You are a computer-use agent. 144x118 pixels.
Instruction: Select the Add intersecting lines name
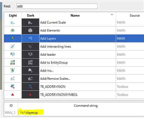[56, 46]
